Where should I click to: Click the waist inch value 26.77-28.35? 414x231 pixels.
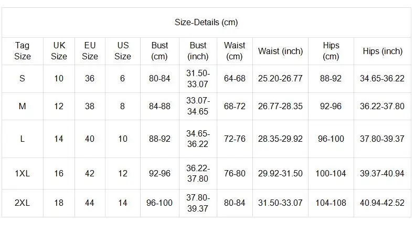point(280,106)
